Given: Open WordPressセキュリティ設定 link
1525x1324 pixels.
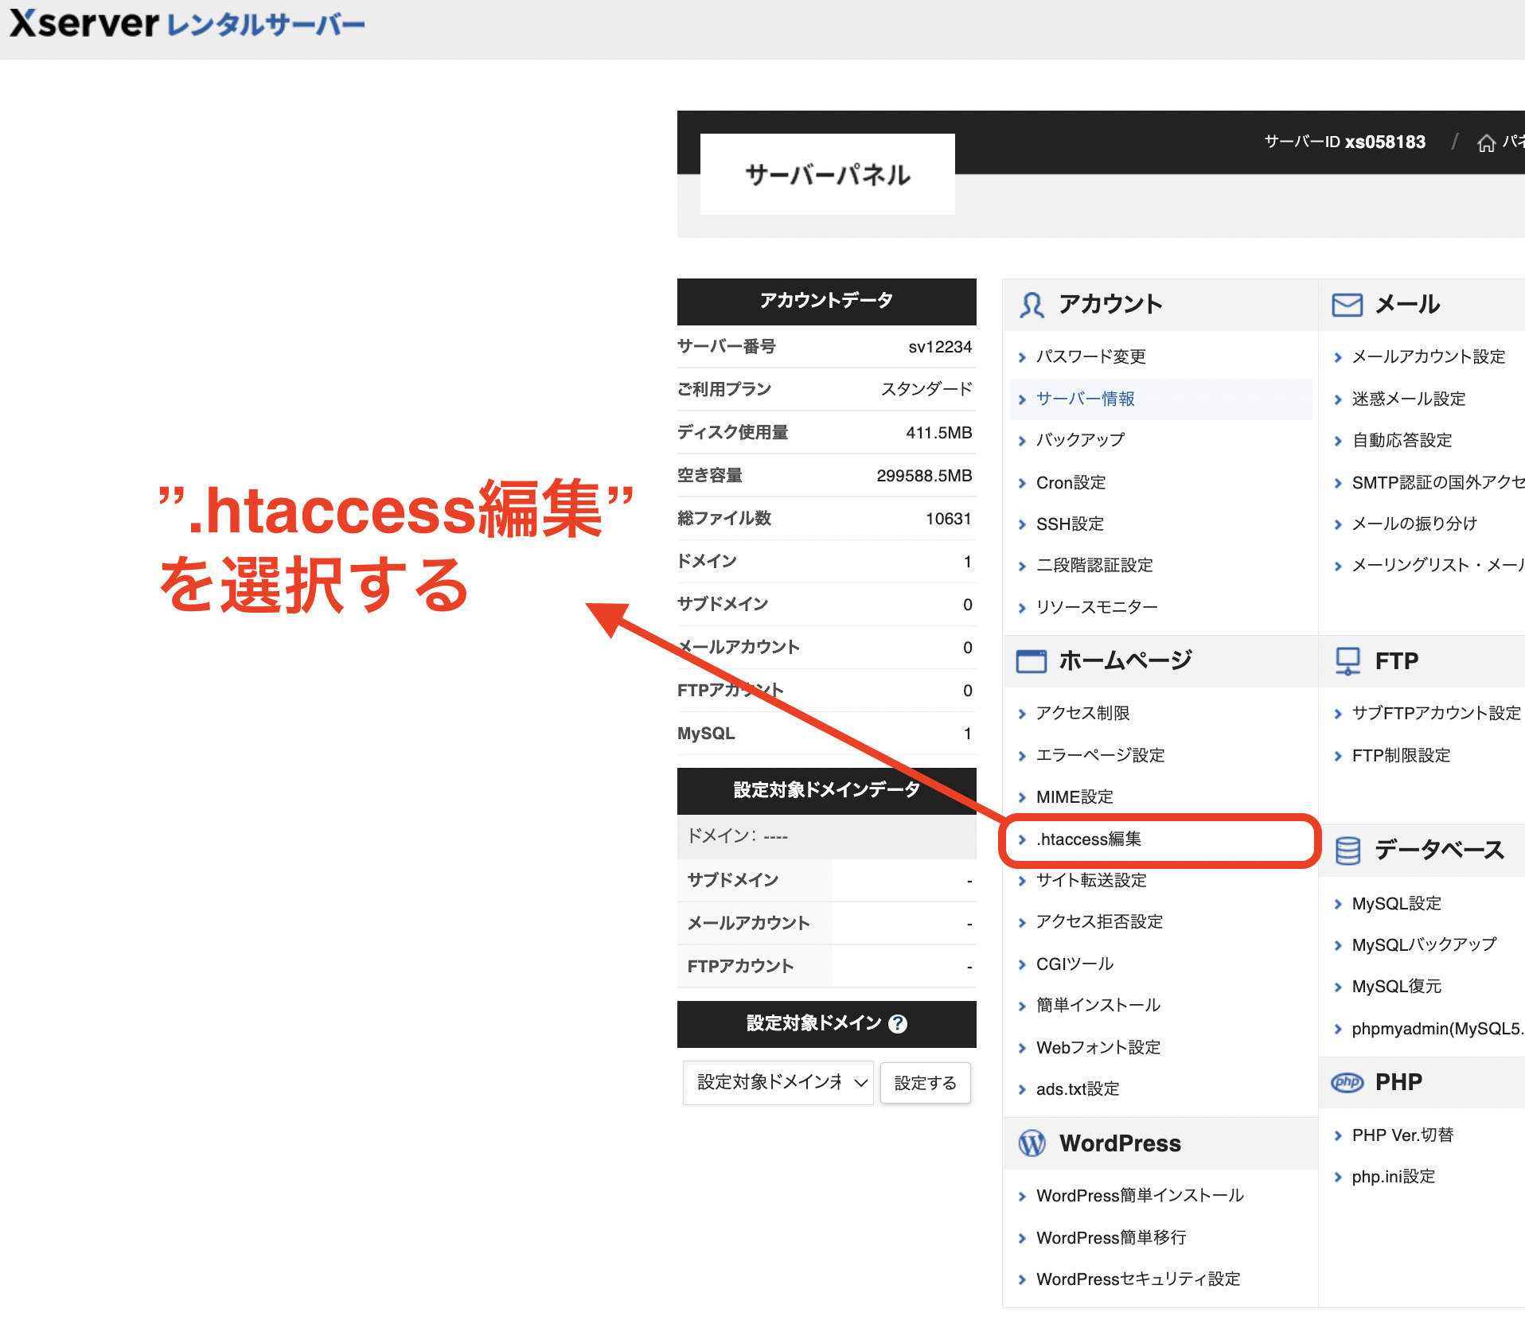Looking at the screenshot, I should pos(1138,1279).
